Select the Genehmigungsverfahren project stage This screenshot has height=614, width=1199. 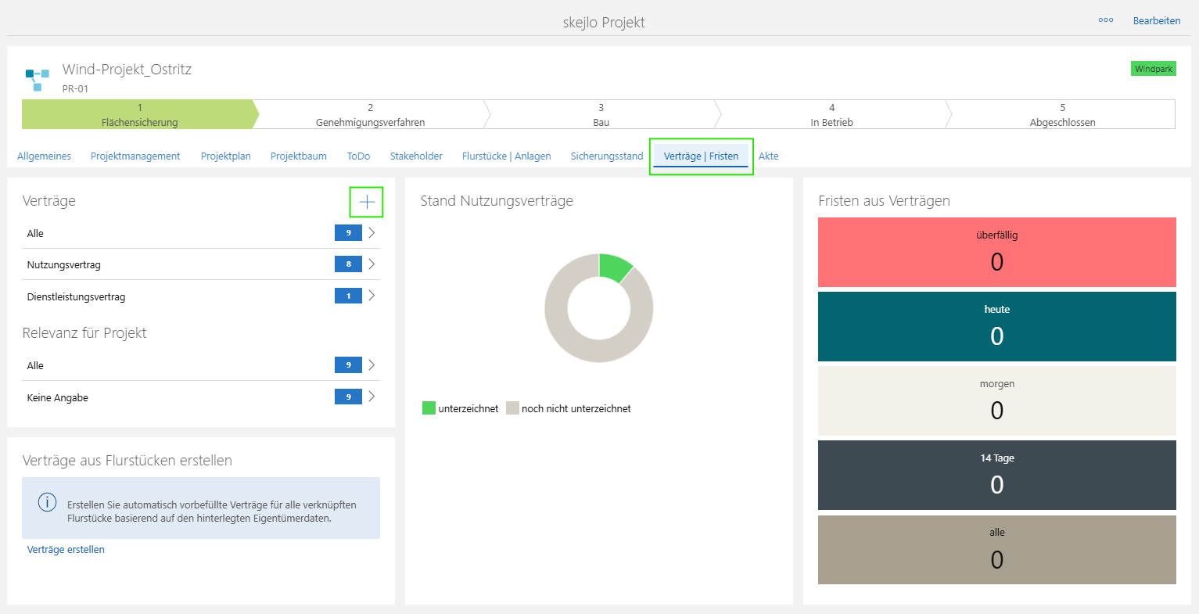pyautogui.click(x=370, y=114)
